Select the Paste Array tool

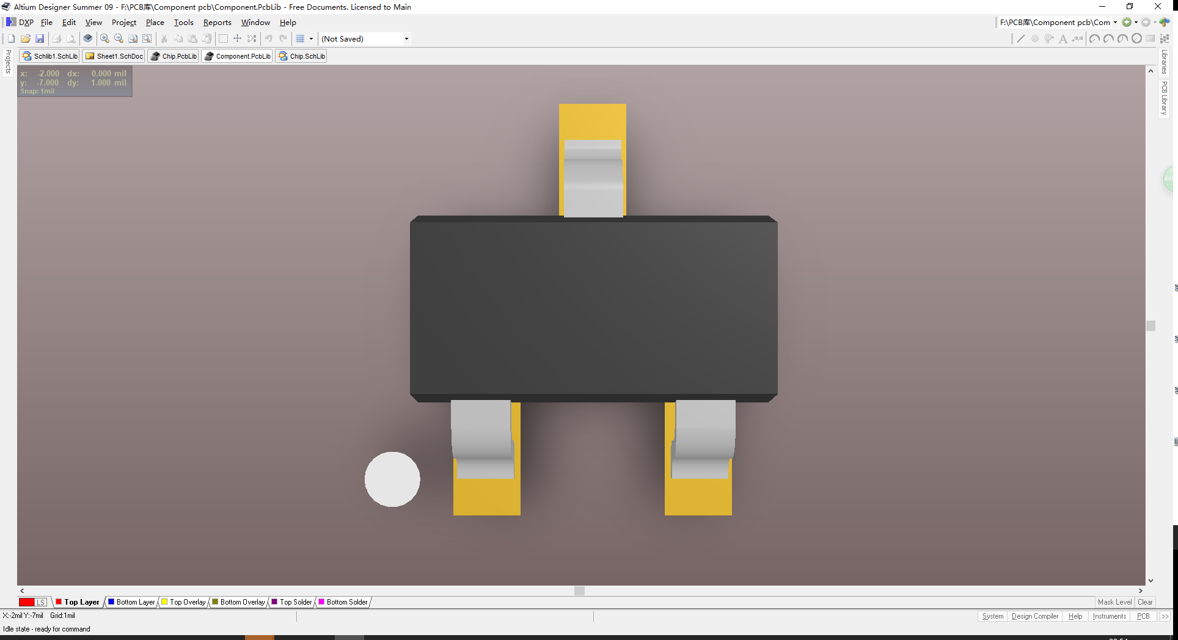coord(1165,38)
